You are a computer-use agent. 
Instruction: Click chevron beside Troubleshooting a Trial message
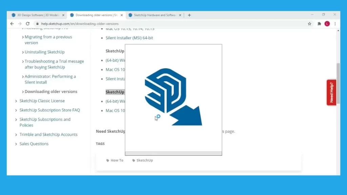(23, 62)
